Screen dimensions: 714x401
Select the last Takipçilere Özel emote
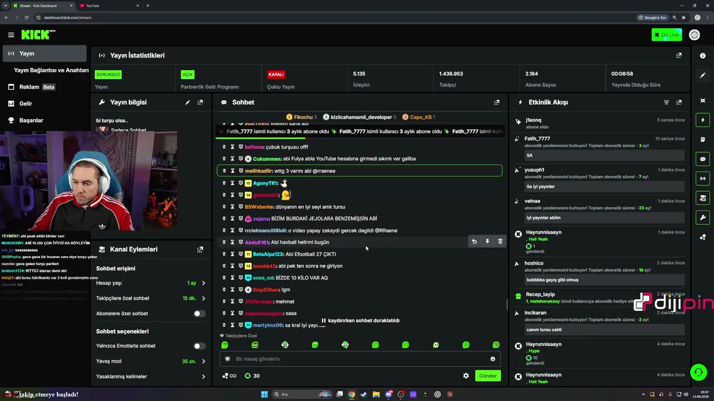click(496, 345)
